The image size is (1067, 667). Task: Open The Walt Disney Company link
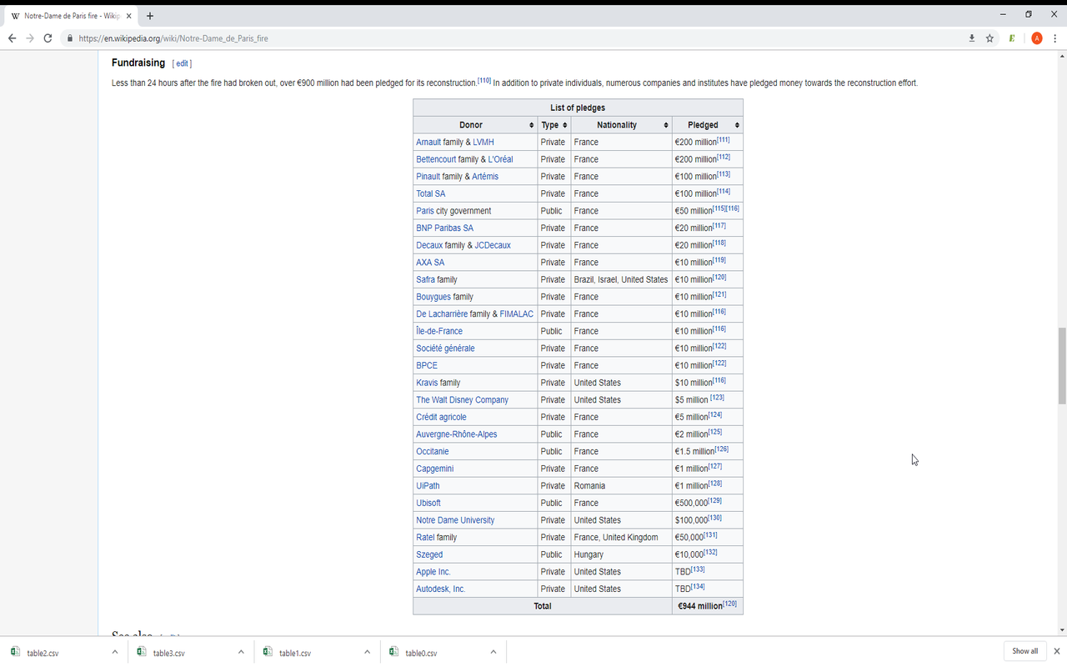coord(462,400)
